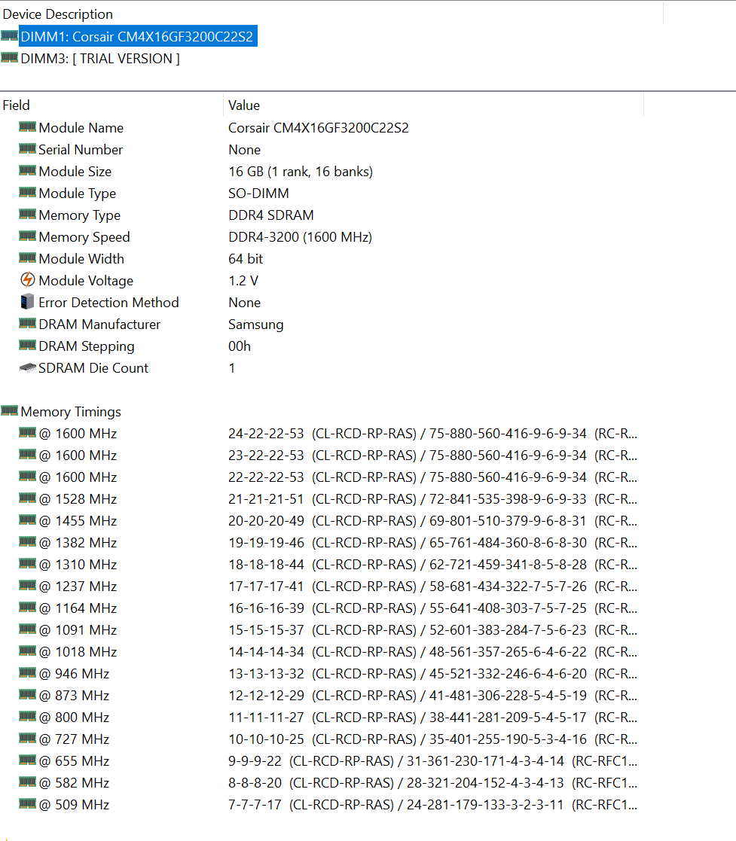
Task: Click the icon of the 1091 MHz row
Action: [27, 629]
